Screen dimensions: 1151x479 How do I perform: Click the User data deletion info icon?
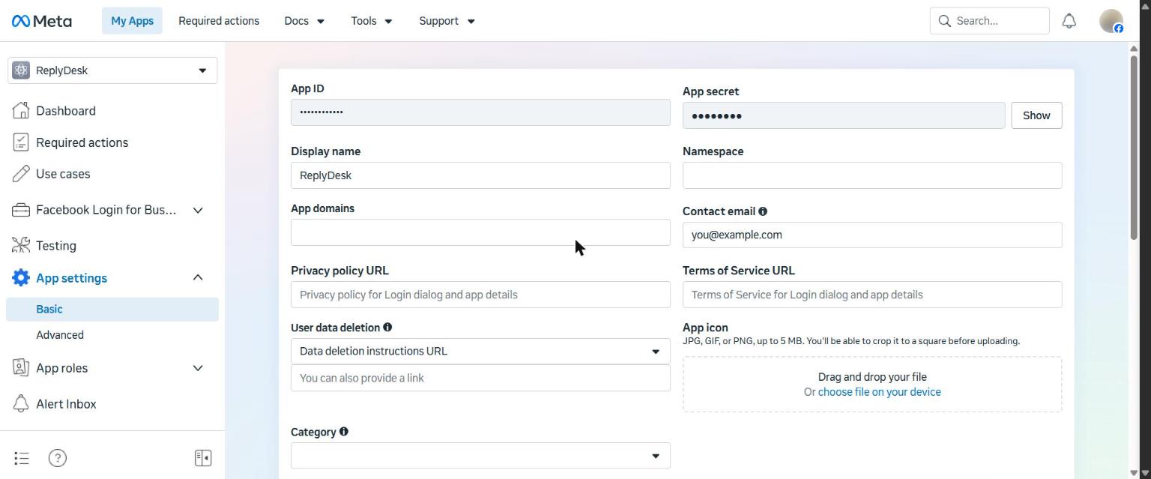pyautogui.click(x=387, y=327)
